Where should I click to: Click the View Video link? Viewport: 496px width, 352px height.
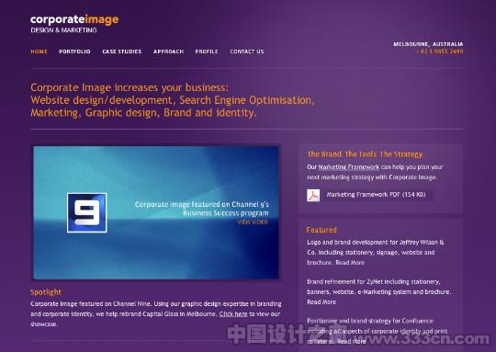(253, 222)
